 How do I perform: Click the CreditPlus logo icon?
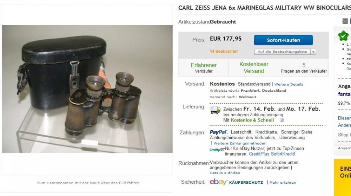tap(217, 149)
